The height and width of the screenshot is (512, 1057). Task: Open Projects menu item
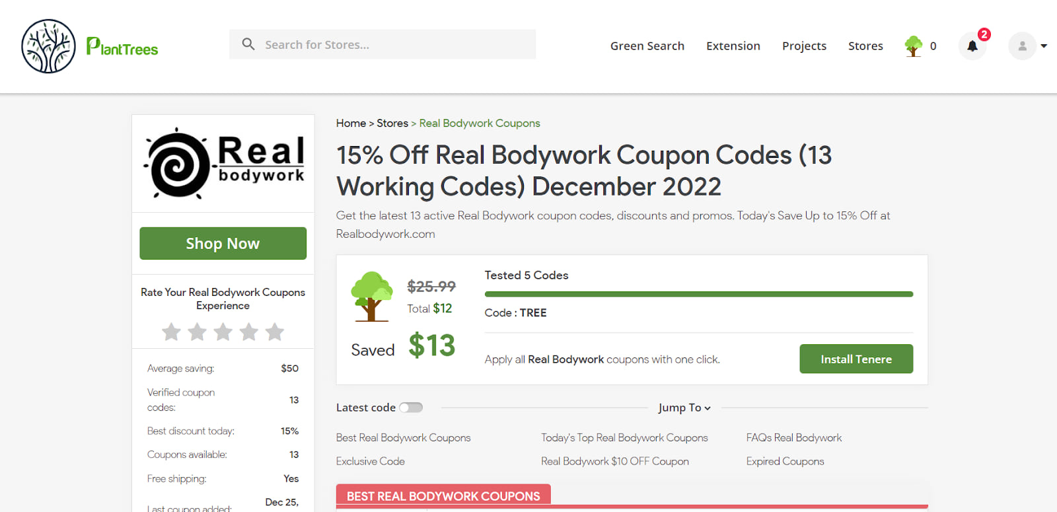[804, 46]
